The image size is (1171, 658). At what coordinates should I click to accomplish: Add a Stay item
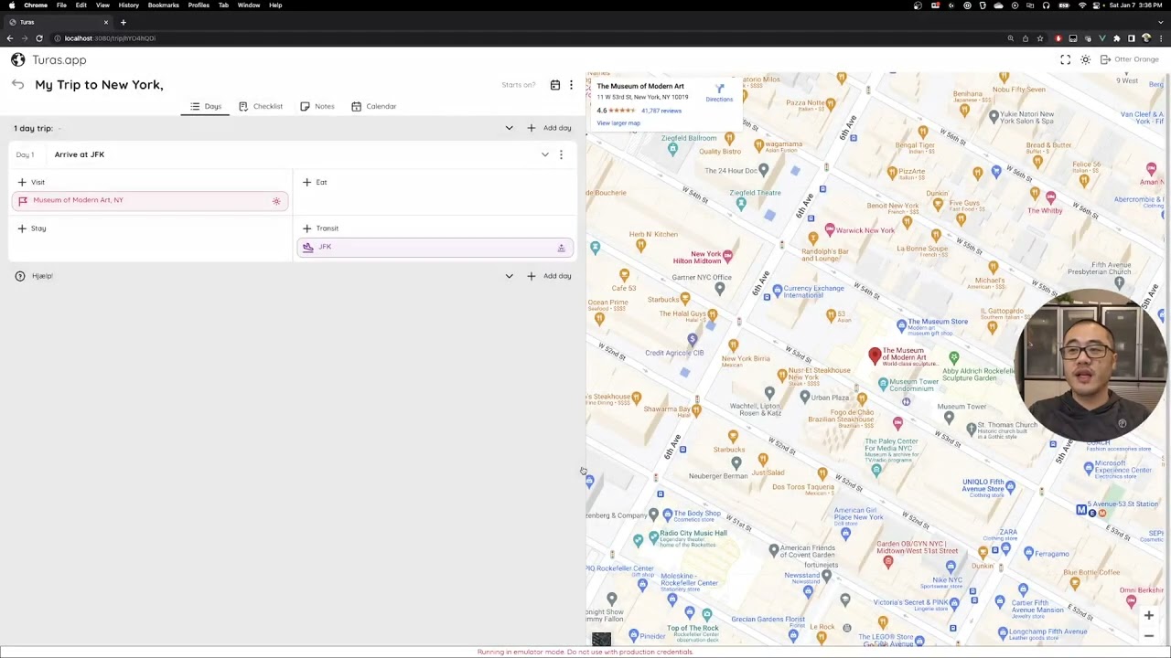tap(30, 228)
